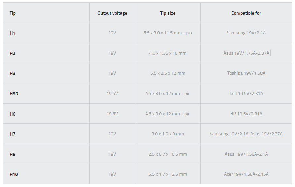Click the Samsung 19V/2.1A compatibility cell
This screenshot has height=187, width=295.
point(246,33)
